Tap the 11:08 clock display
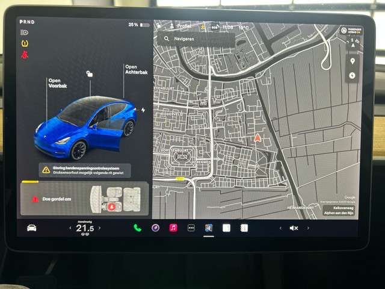 228,28
